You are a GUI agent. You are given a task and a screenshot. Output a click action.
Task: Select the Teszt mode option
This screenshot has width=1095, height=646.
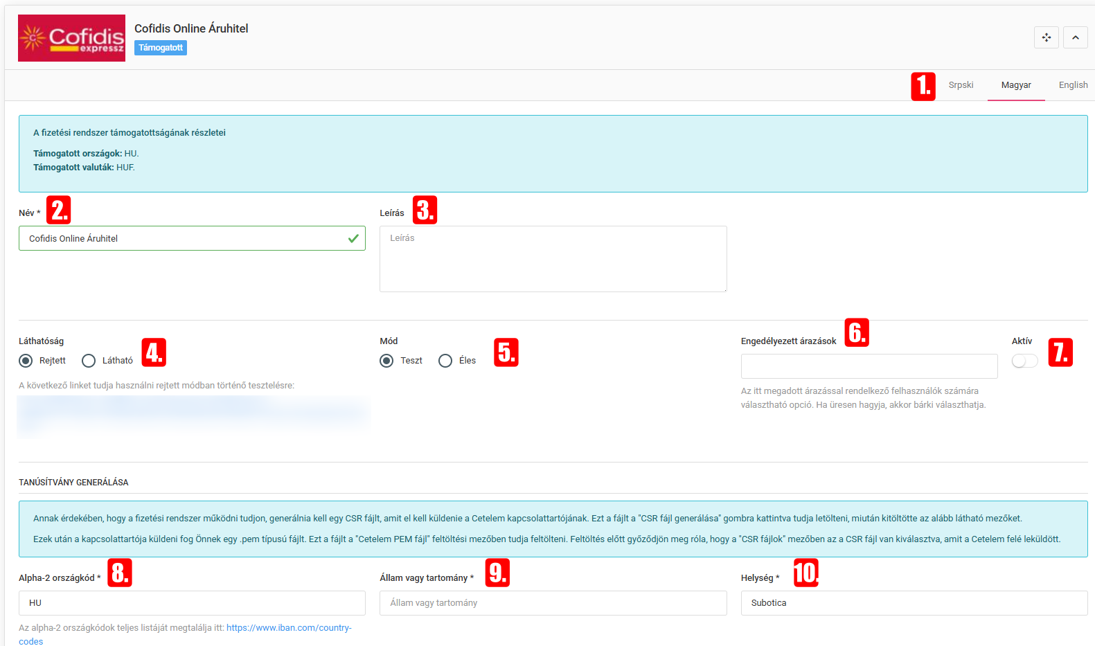386,361
